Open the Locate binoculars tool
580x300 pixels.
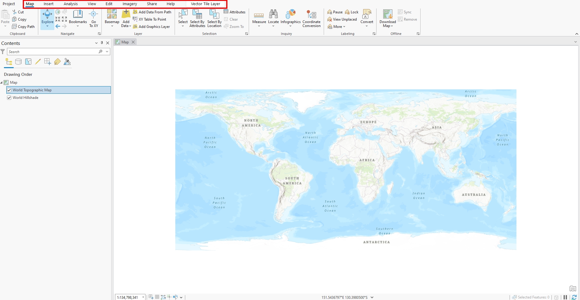click(273, 15)
